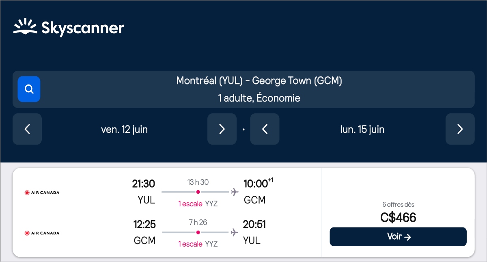Click the Skyscanner logo
Viewport: 487px width, 262px height.
(69, 28)
